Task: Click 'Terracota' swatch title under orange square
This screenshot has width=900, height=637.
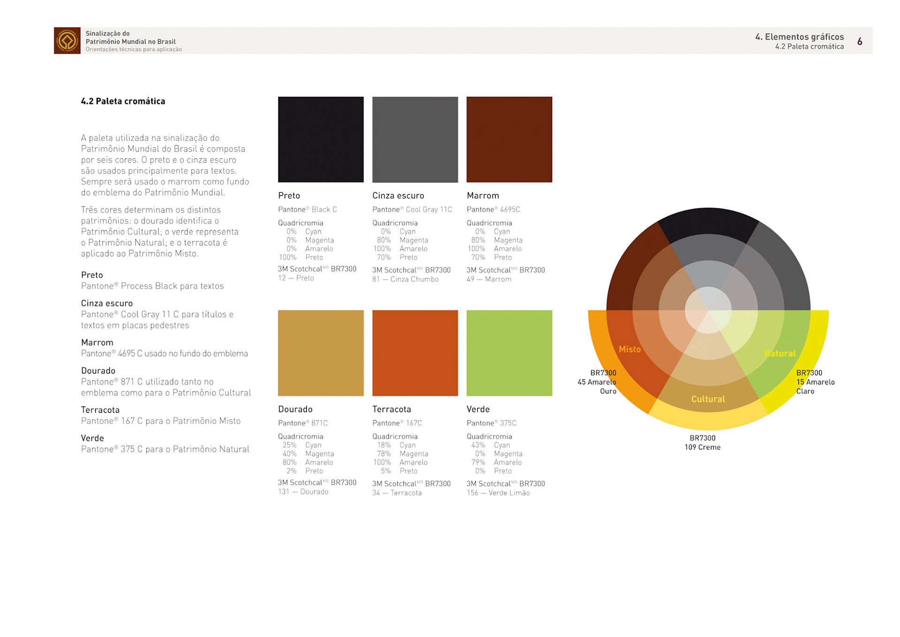Action: click(391, 409)
